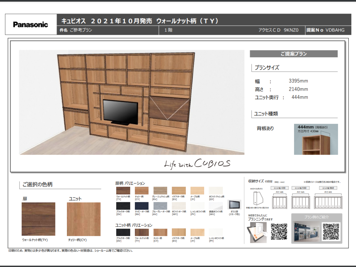356x267 pixels.
Task: Click the QR code in プラン例のご紹介 panel
Action: [x=331, y=232]
